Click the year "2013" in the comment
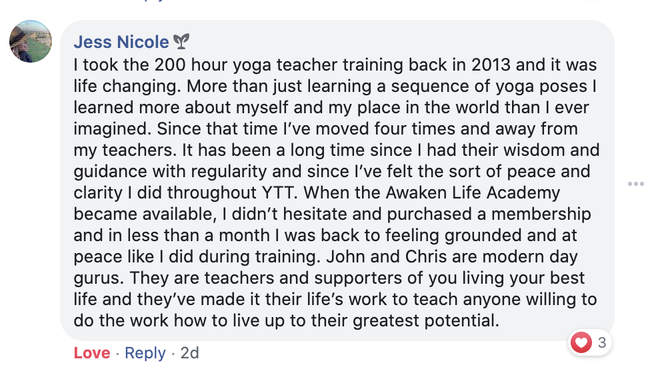This screenshot has width=656, height=373. [x=491, y=65]
